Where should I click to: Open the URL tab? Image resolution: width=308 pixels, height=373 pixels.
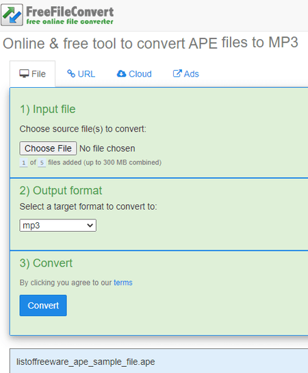[81, 74]
